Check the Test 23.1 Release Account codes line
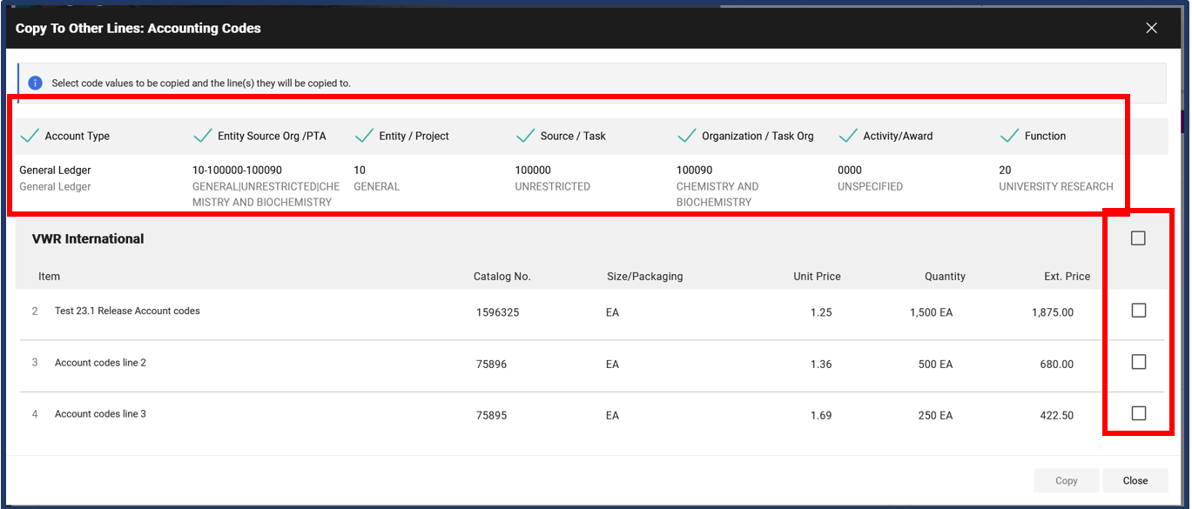This screenshot has height=509, width=1192. coord(1138,310)
